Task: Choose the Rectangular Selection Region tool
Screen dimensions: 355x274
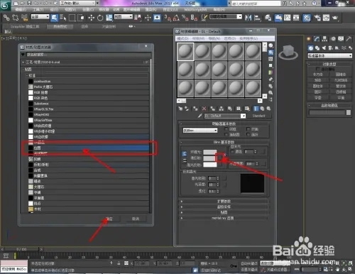Action: 72,18
